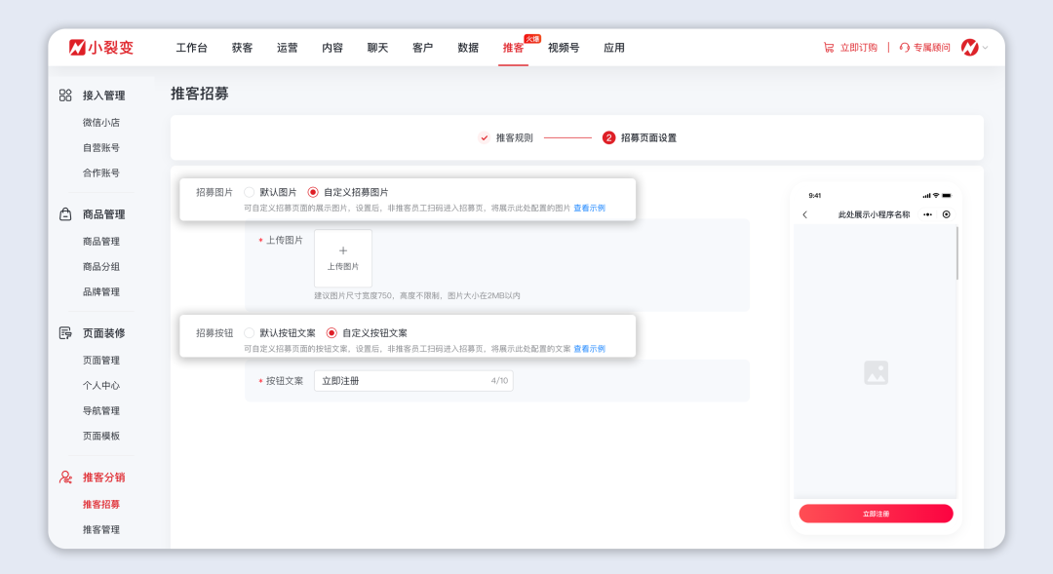1053x574 pixels.
Task: Click the 按钮文案 text input field
Action: tap(419, 380)
